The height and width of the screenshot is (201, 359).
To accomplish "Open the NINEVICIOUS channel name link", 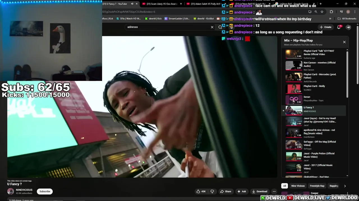I will pyautogui.click(x=24, y=190).
